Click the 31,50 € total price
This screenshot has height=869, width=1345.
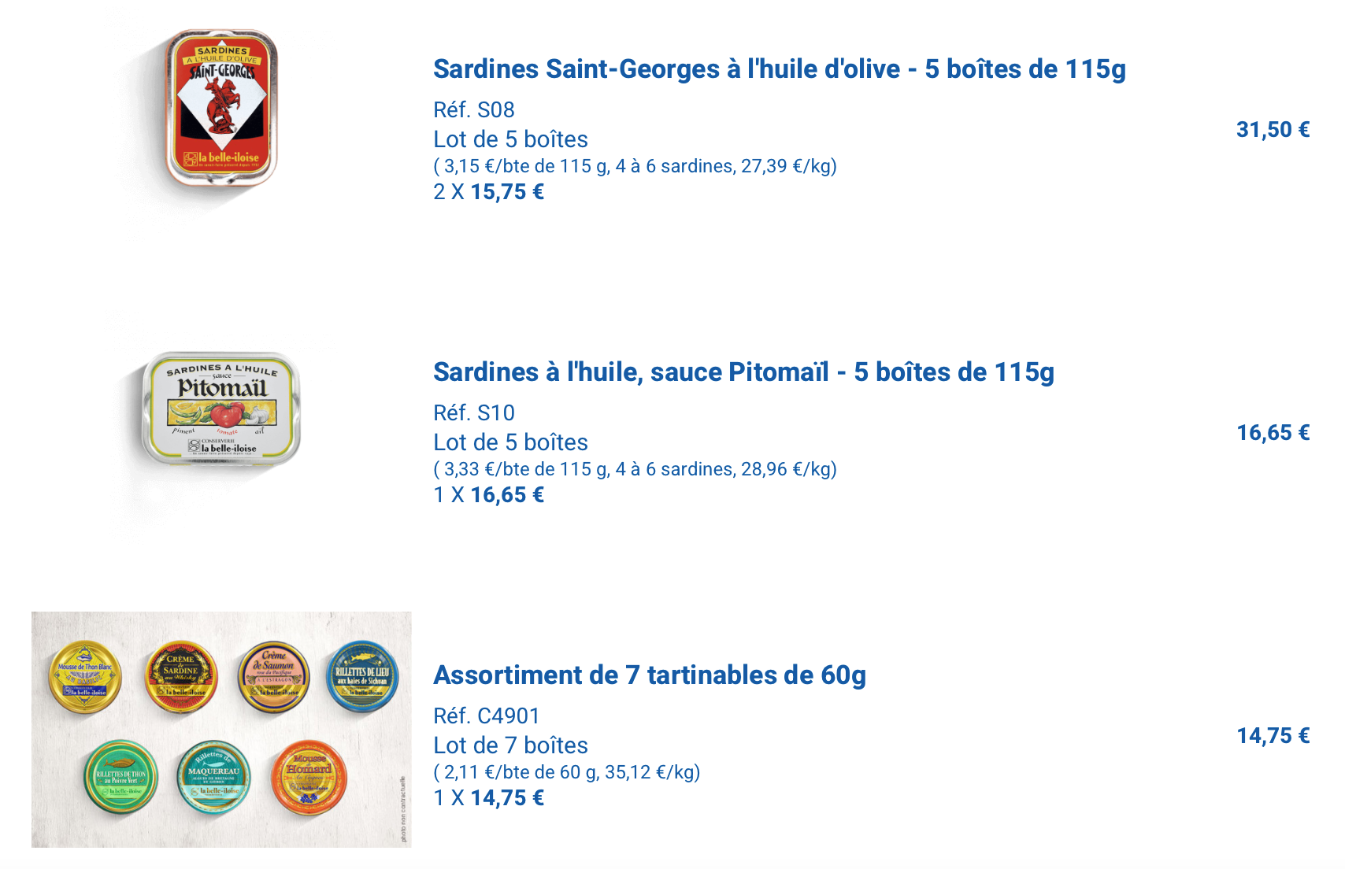(x=1273, y=130)
